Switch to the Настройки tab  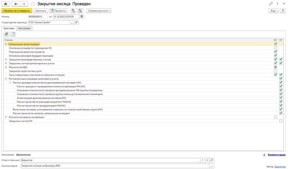[x=24, y=28]
